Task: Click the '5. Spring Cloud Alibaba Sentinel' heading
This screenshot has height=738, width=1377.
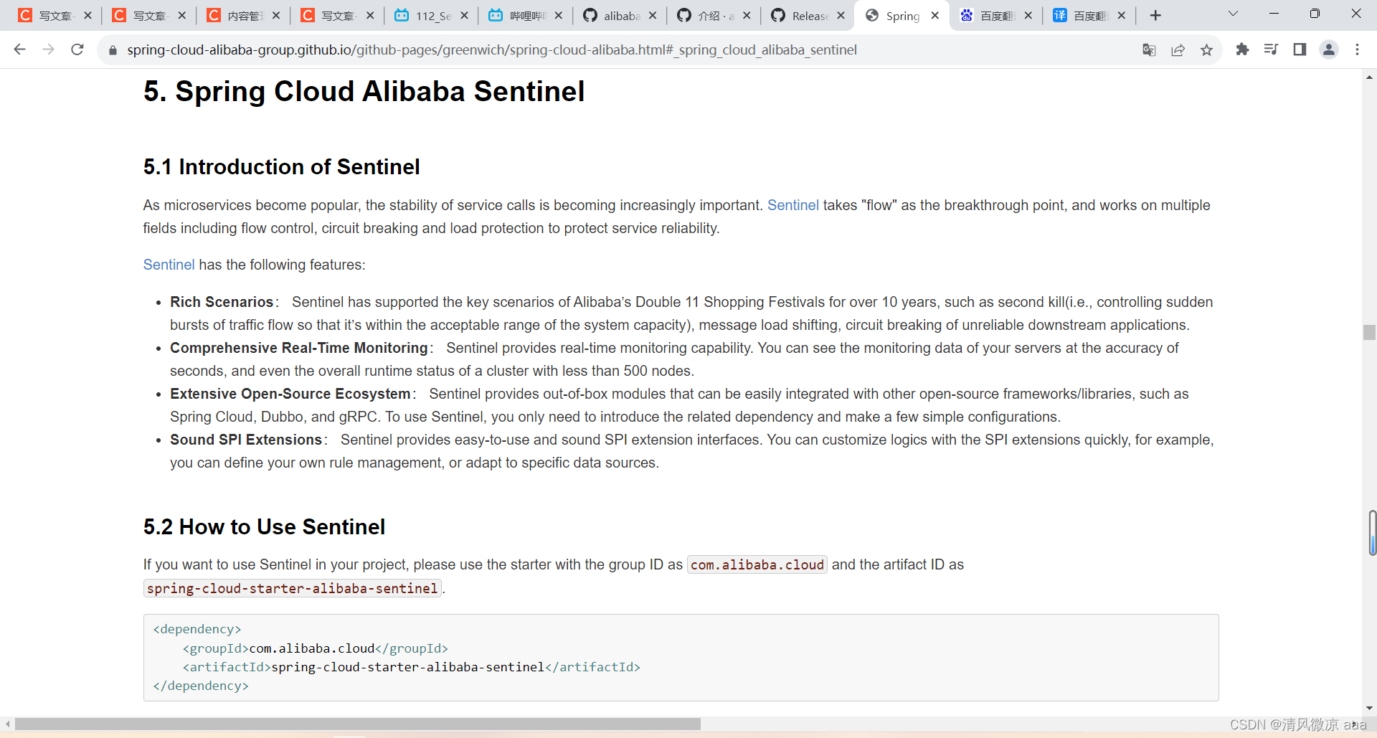Action: tap(364, 91)
